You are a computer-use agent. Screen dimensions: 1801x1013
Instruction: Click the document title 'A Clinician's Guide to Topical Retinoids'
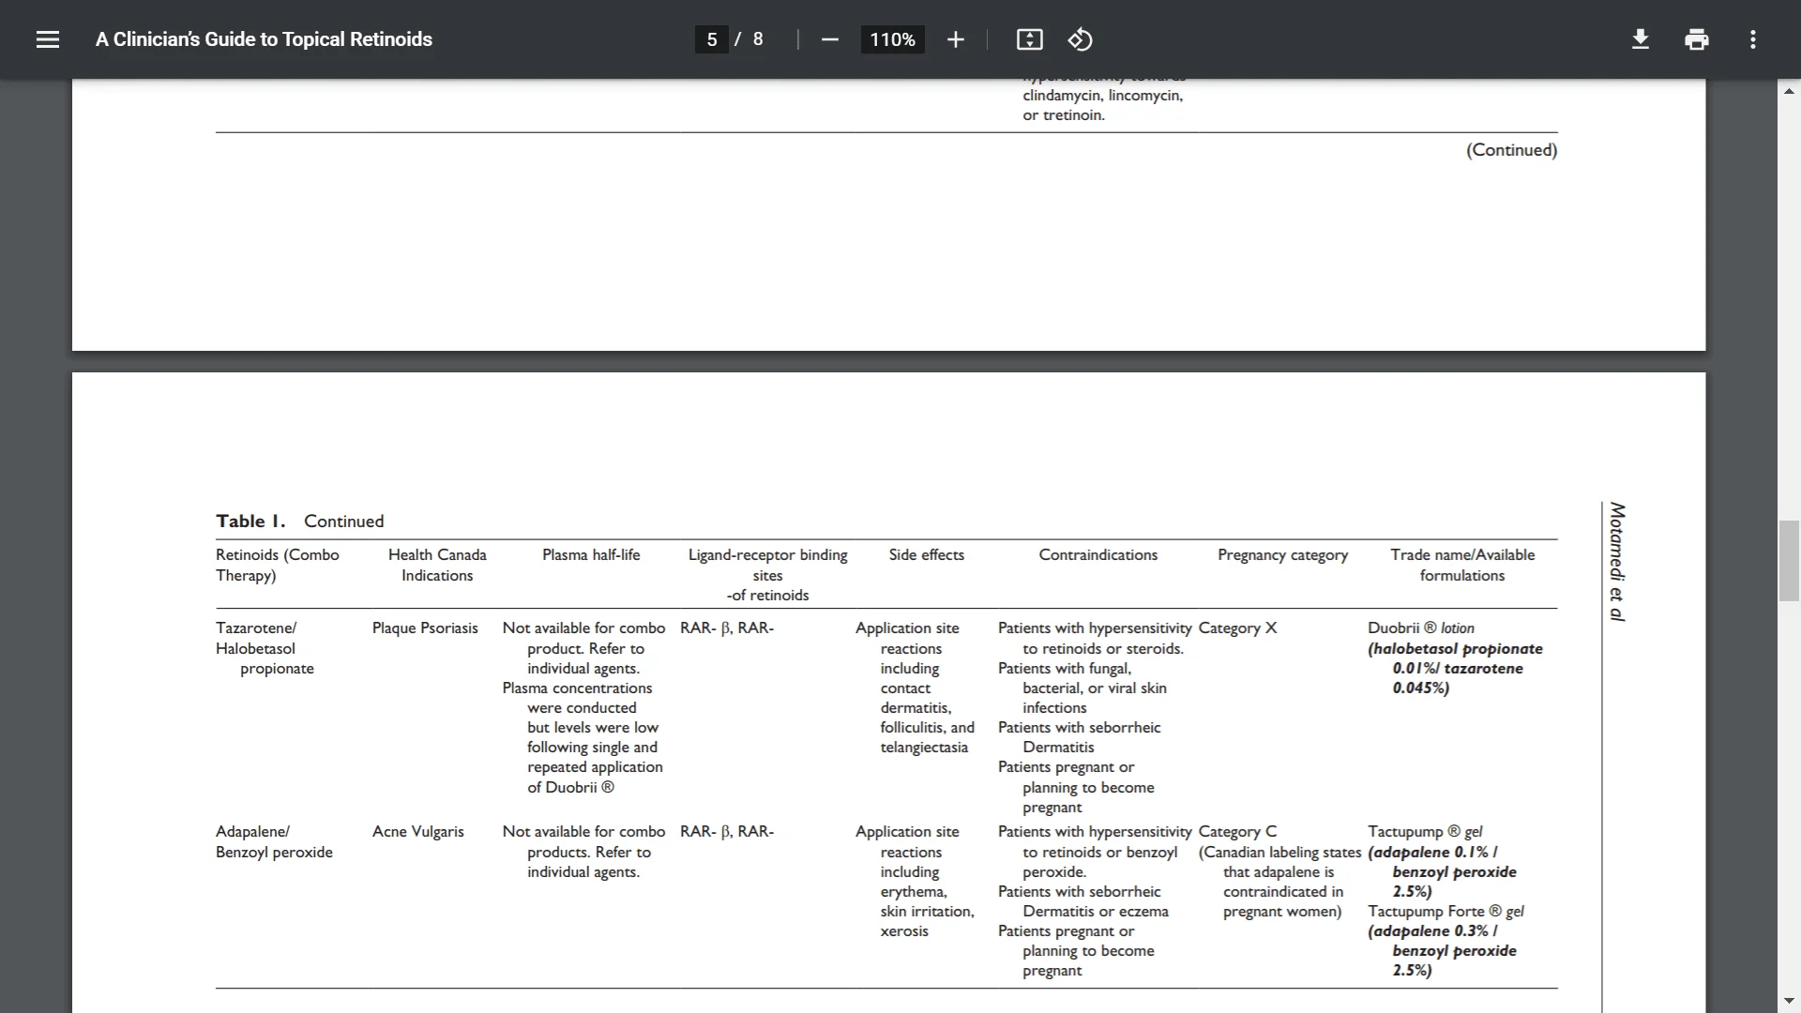click(x=264, y=39)
